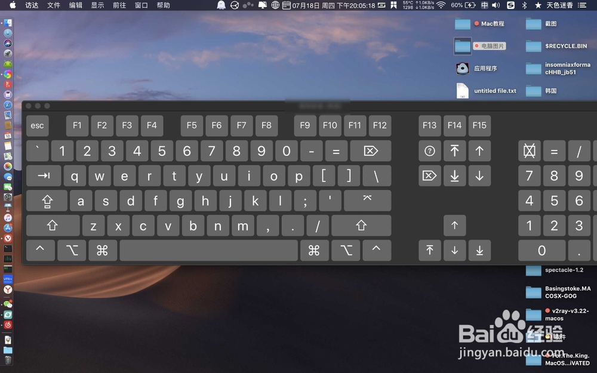Click the help question mark key
This screenshot has height=373, width=597.
coord(429,151)
